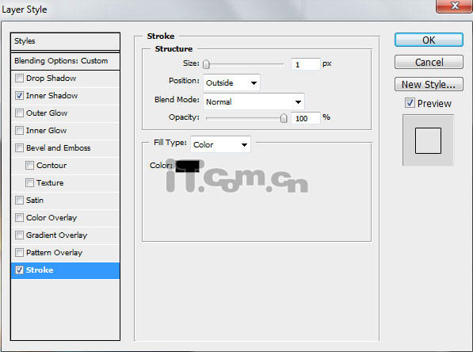Click the OK button
Viewport: 473px width, 352px height.
pos(429,40)
